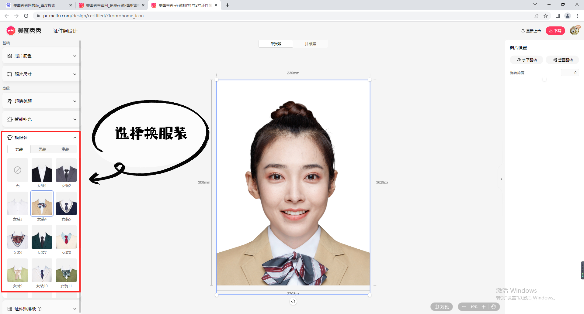Click the 旋转角度 rotation slider handle

[x=544, y=79]
